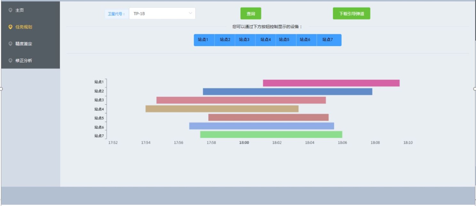This screenshot has height=206, width=476.
Task: Toggle the 站点2 display button
Action: click(225, 40)
